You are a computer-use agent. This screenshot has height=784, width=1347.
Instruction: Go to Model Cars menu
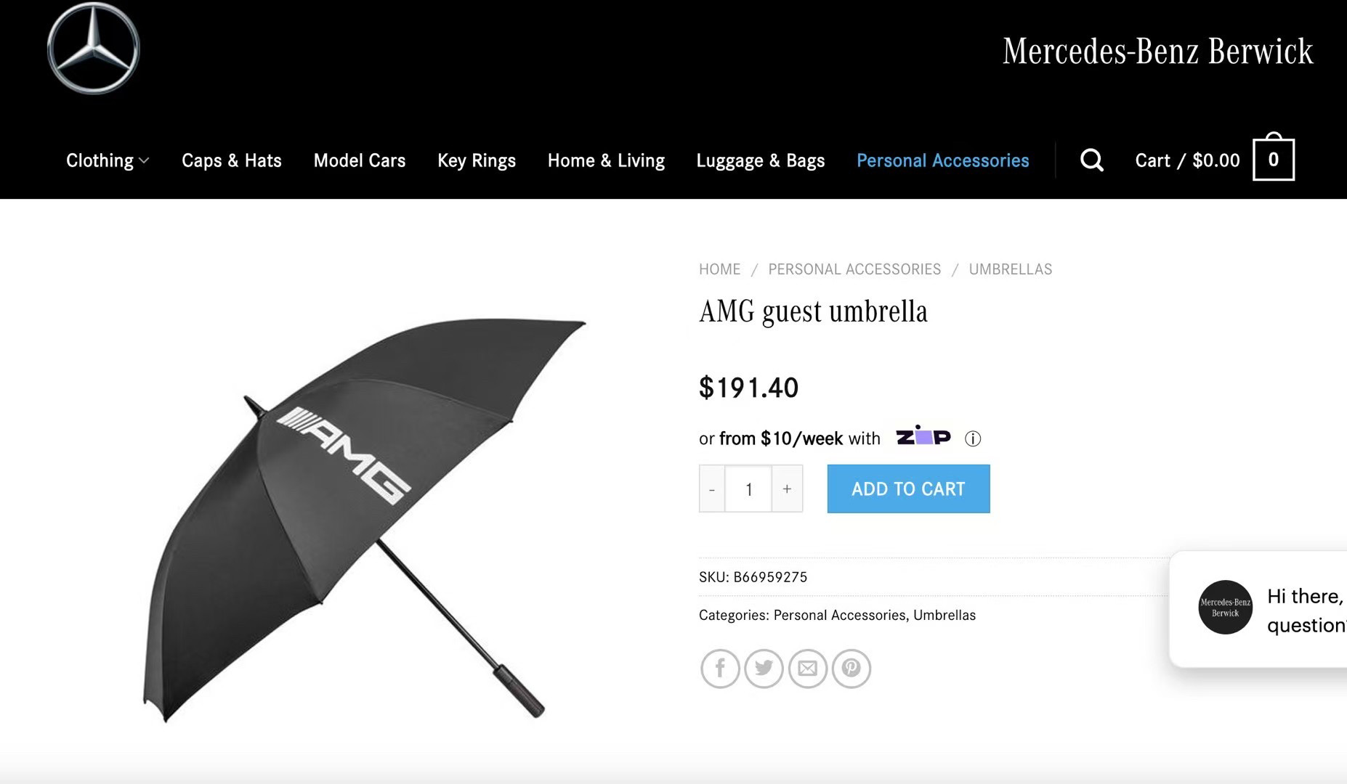[359, 160]
